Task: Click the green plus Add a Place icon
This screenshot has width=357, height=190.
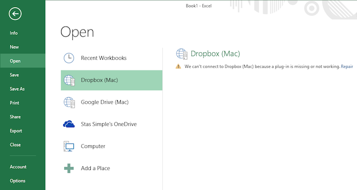Action: (69, 169)
